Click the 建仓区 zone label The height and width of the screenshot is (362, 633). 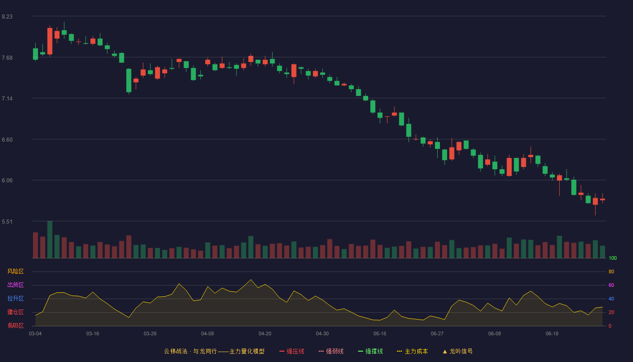click(15, 312)
